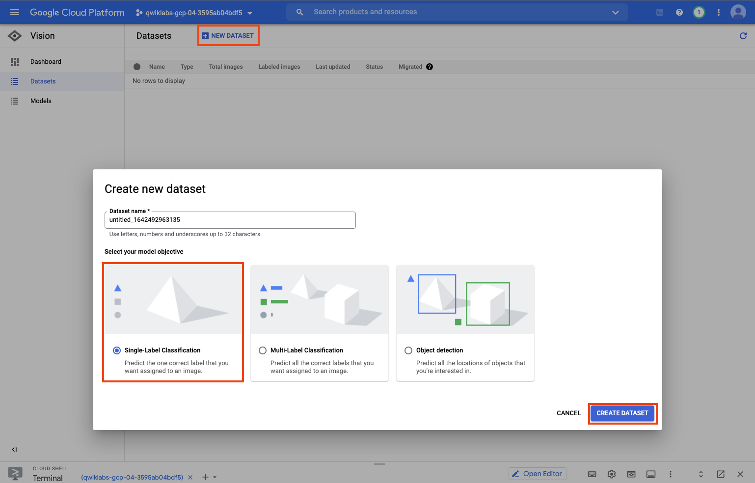Screen dimensions: 755x483
Task: Switch to the qwiklabs terminal tab
Action: click(x=132, y=477)
